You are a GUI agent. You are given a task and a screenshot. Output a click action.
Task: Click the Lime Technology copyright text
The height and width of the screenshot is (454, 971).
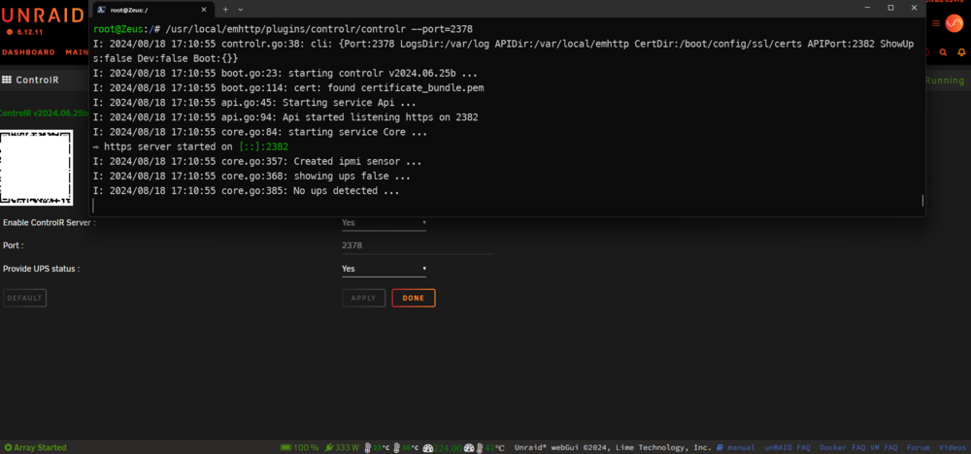click(613, 447)
